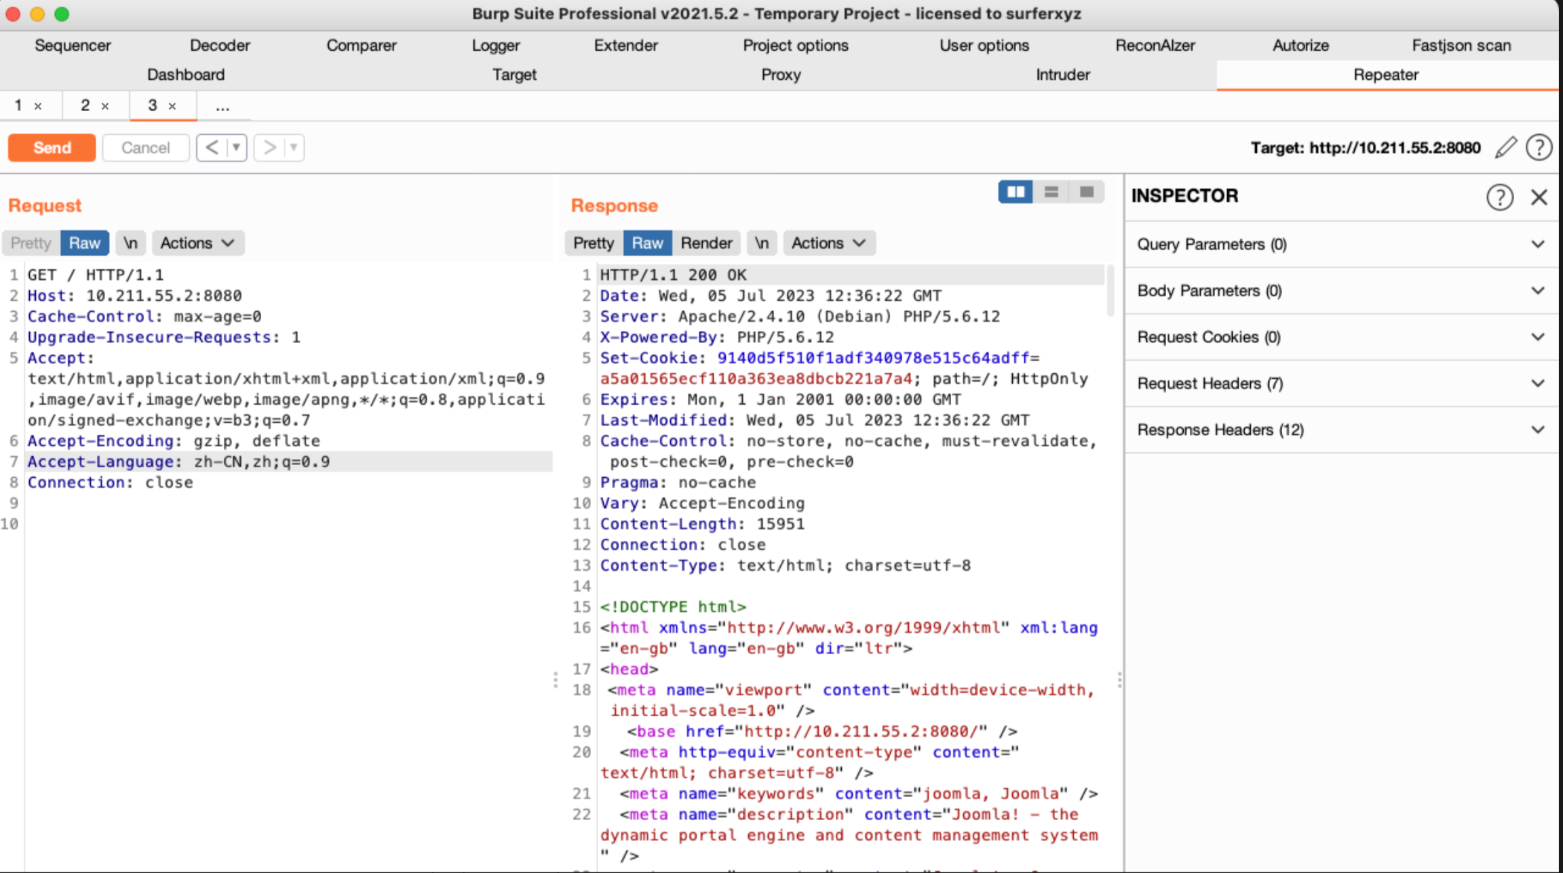The width and height of the screenshot is (1563, 873).
Task: Open the ReconAIzer tab
Action: coord(1155,45)
